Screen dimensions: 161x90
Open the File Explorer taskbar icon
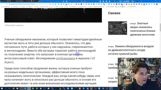tap(17, 88)
